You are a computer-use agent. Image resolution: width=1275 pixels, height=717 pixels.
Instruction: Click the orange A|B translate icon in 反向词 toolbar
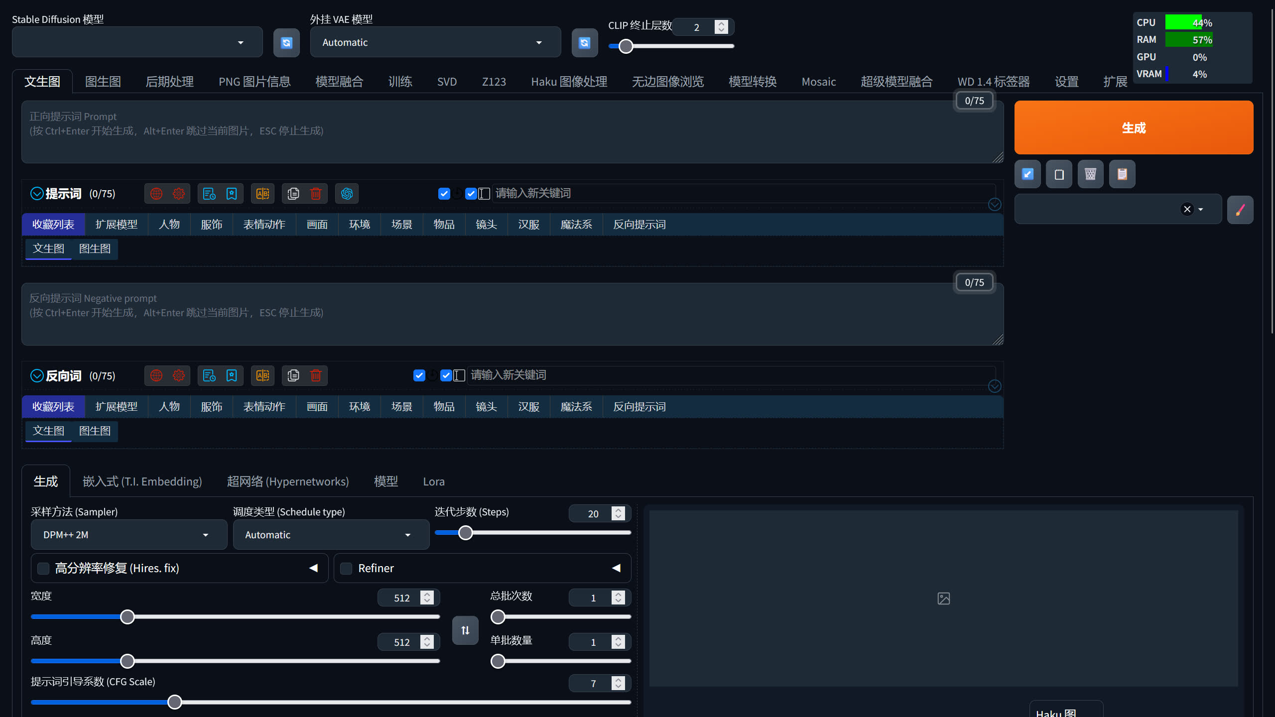click(x=262, y=375)
